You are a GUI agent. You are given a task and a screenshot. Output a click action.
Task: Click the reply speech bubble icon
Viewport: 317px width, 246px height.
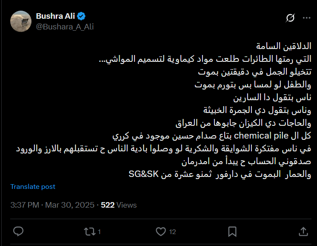pos(18,232)
